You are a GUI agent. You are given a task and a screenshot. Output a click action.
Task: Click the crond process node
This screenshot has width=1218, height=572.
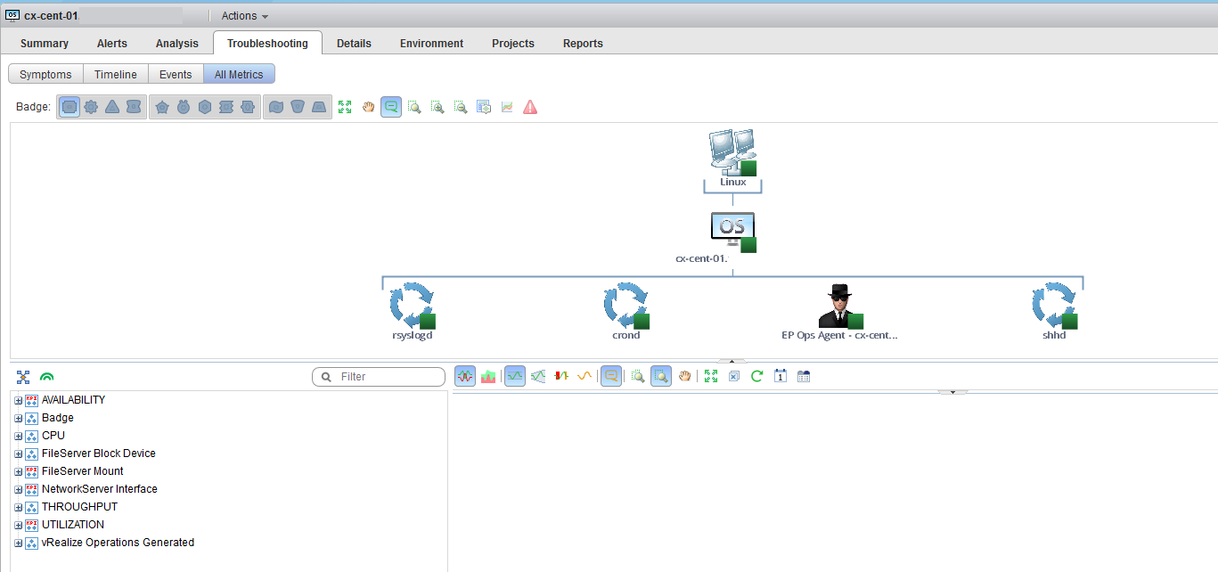pyautogui.click(x=625, y=306)
